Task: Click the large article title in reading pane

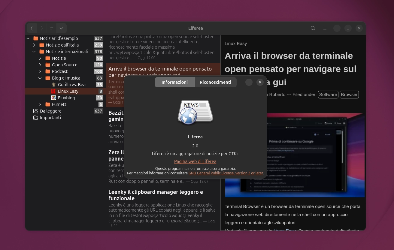Action: (290, 69)
